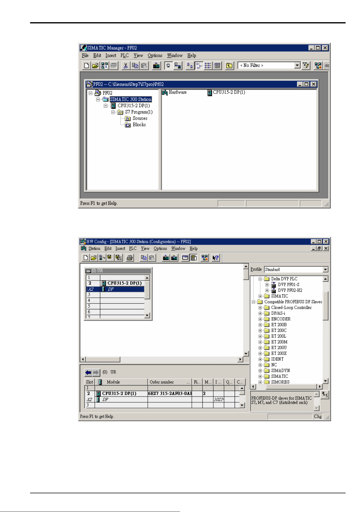Click New station icon in HW Config
The image size is (362, 512).
[86, 258]
